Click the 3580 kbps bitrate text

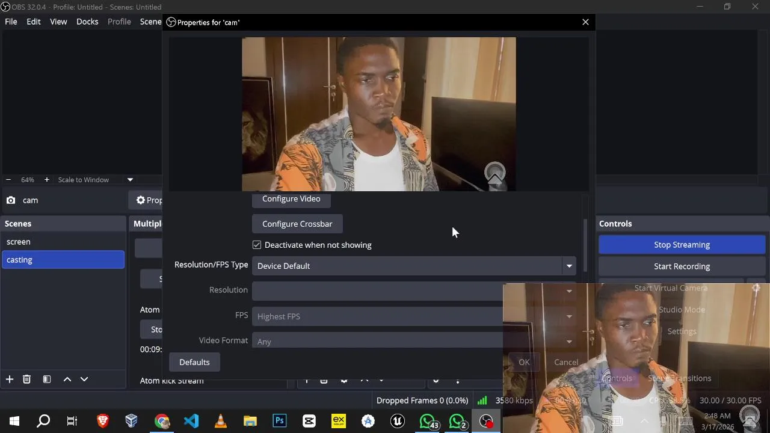[514, 401]
